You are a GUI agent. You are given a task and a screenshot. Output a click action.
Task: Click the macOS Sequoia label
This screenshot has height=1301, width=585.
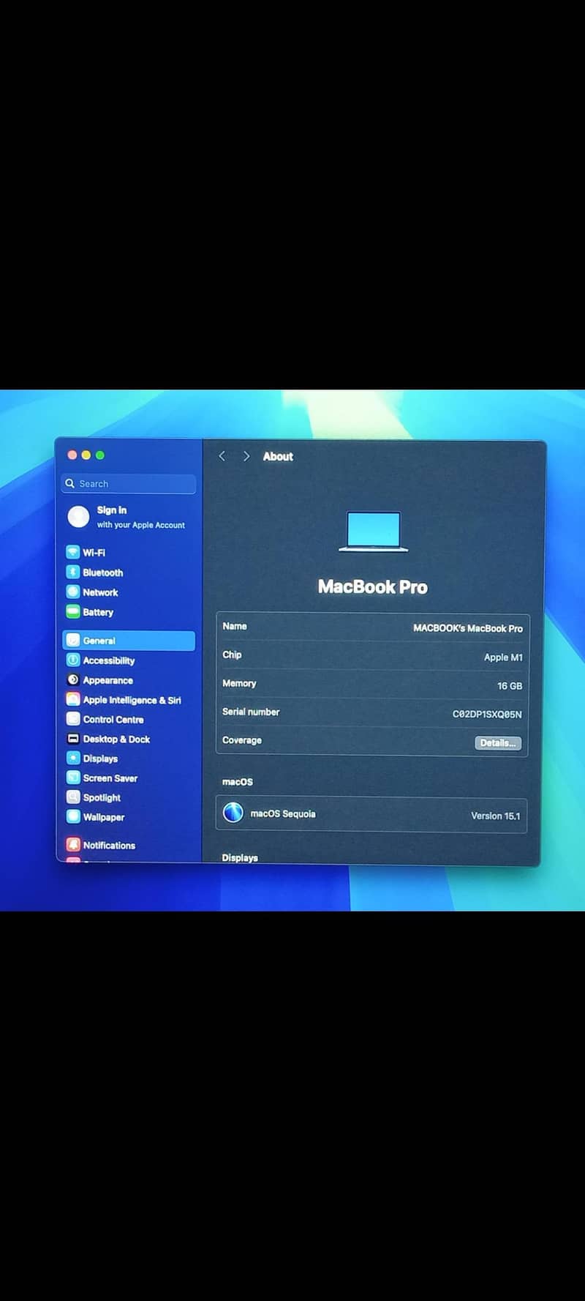[x=283, y=813]
